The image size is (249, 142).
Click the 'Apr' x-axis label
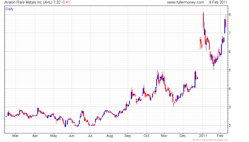click(35, 136)
